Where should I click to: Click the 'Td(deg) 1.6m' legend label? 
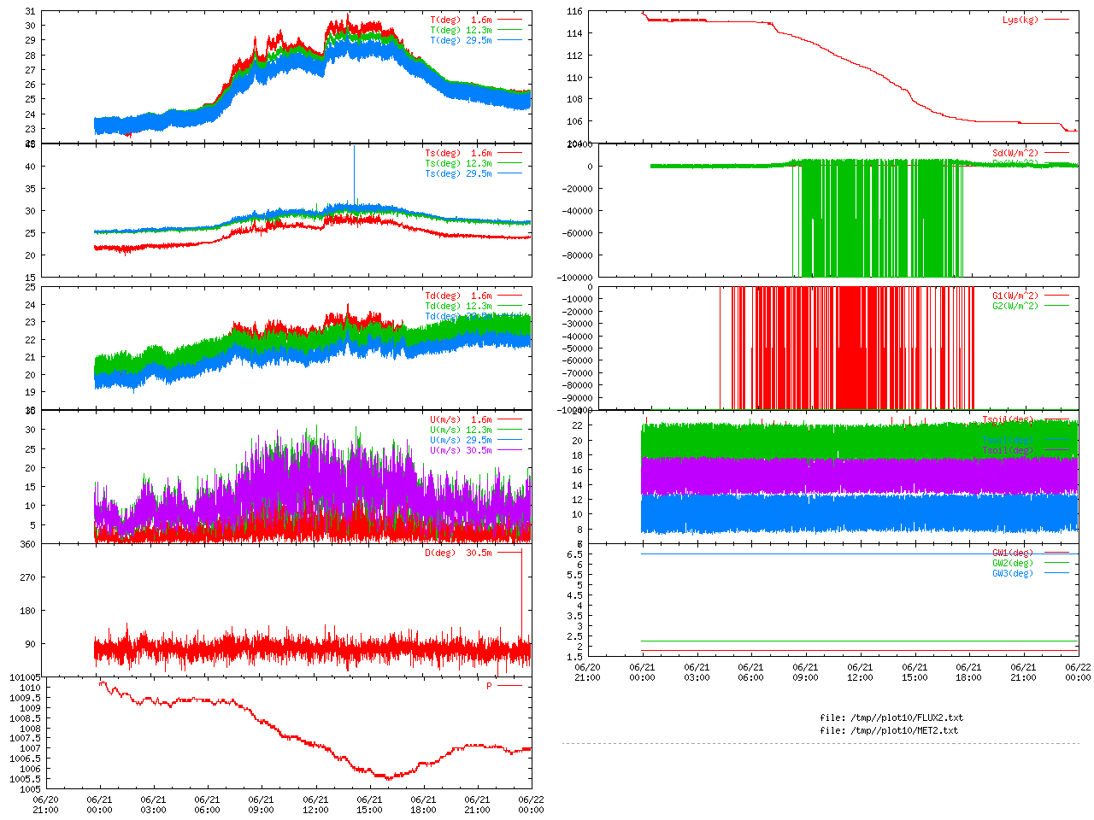click(459, 296)
